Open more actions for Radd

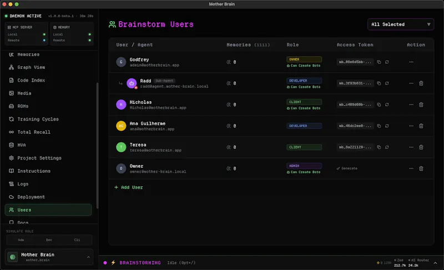tap(411, 83)
